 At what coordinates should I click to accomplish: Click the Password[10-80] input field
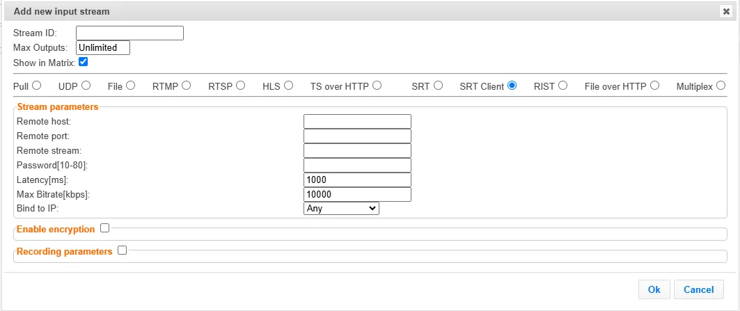tap(357, 165)
